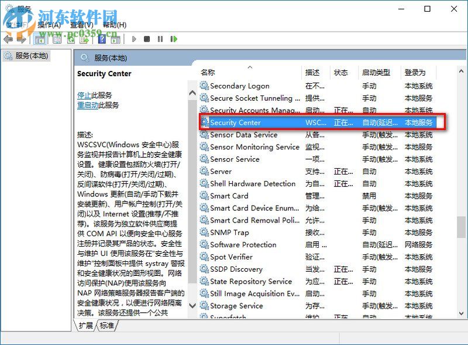Click the Stop Service icon
The height and width of the screenshot is (345, 468).
pyautogui.click(x=147, y=39)
